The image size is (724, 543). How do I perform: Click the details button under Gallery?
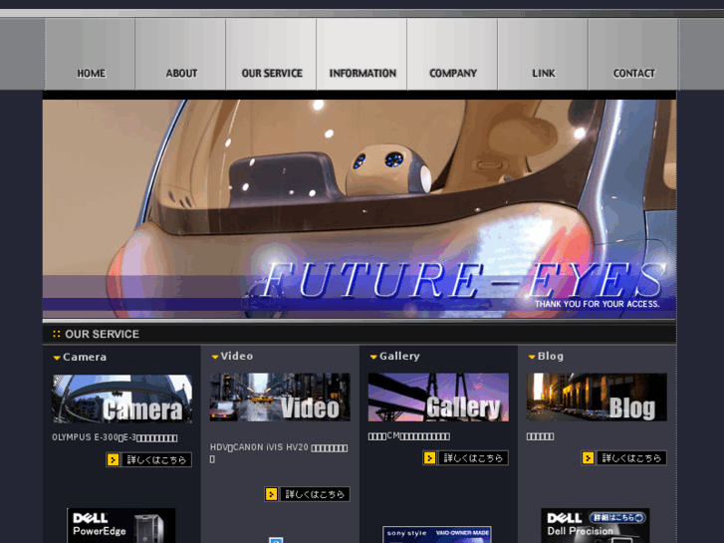click(465, 458)
